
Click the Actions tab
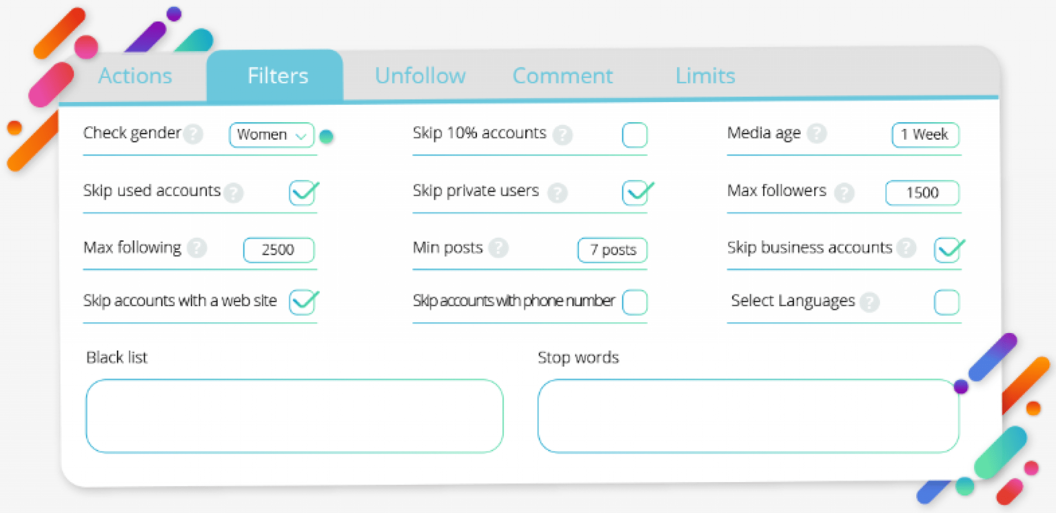click(x=135, y=76)
